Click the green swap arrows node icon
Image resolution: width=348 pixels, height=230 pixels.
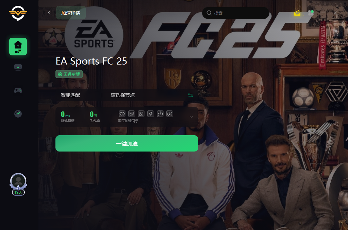coord(190,95)
